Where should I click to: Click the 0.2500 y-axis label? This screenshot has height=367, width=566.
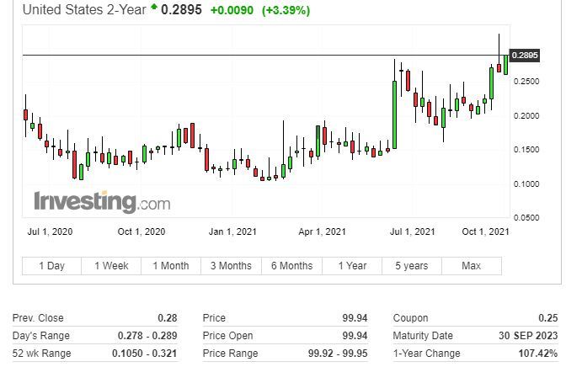click(x=526, y=82)
